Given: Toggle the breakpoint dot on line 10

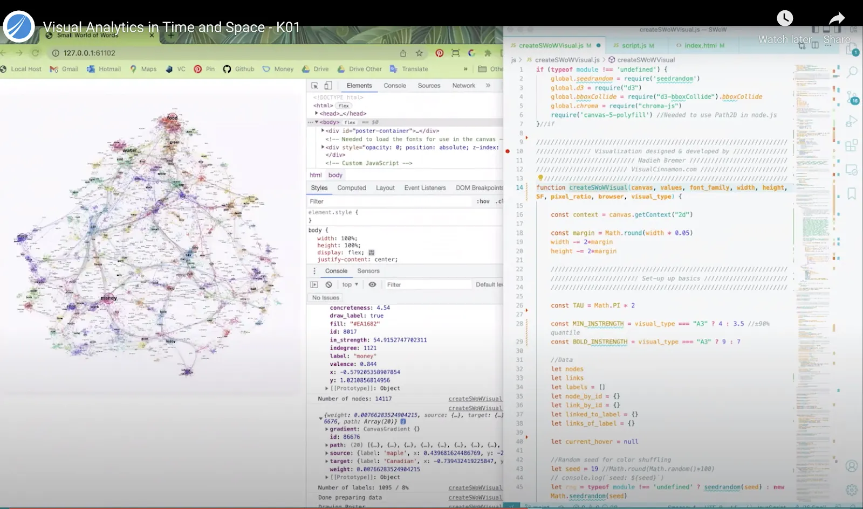Looking at the screenshot, I should click(508, 151).
